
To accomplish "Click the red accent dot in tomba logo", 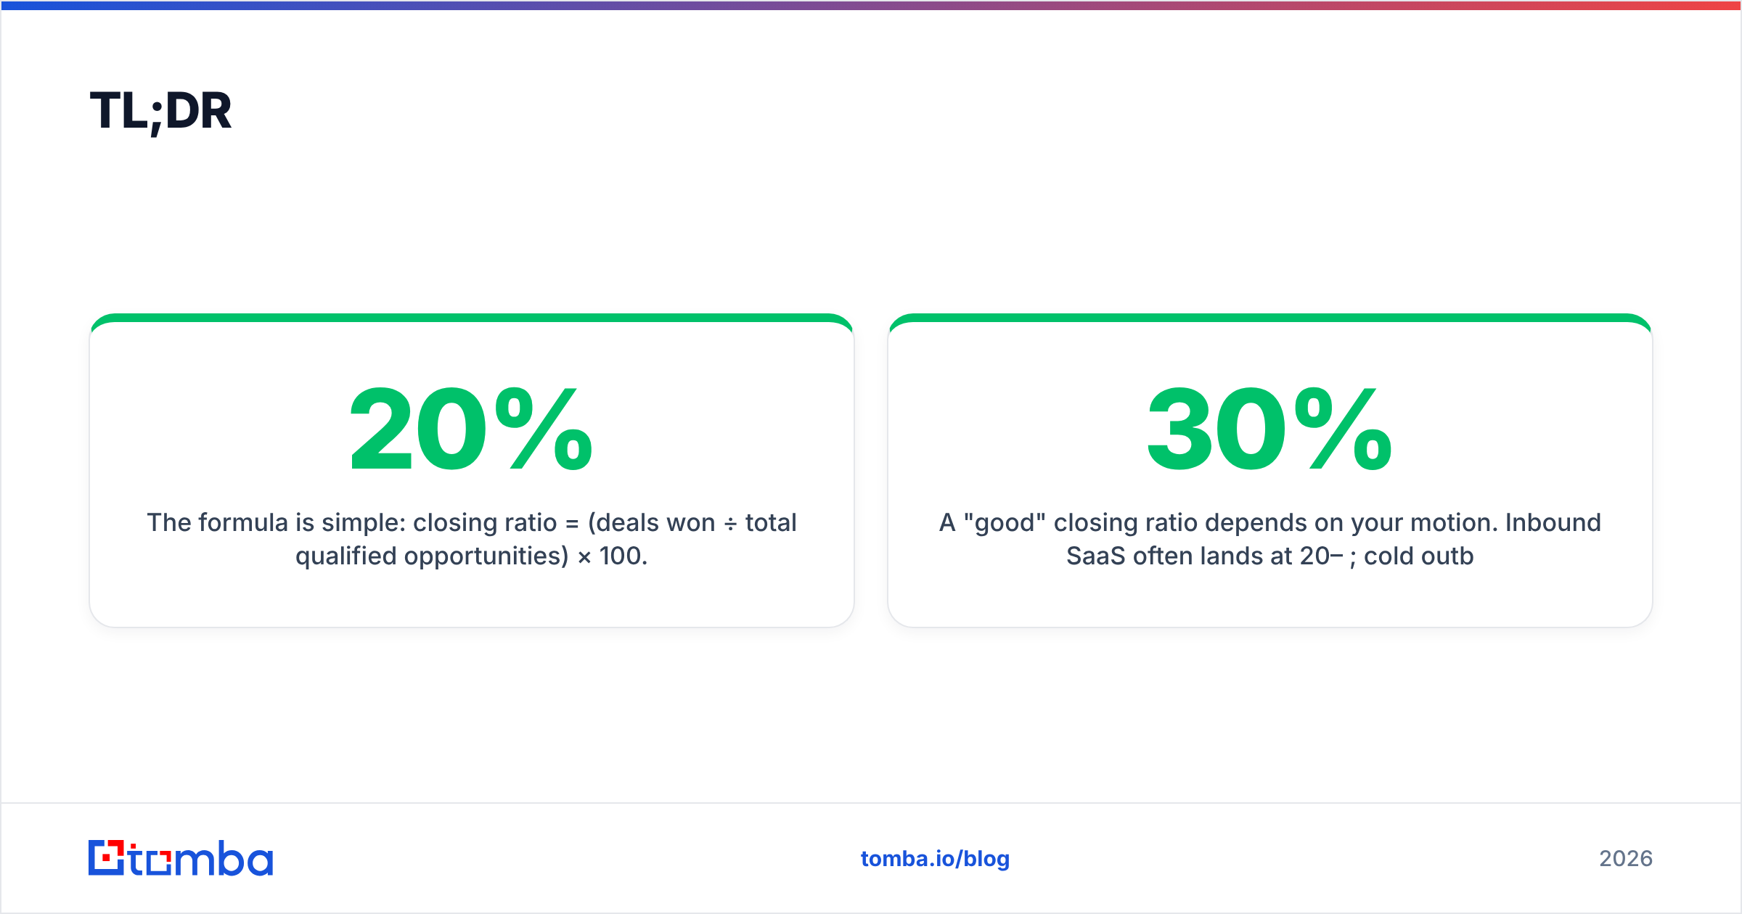I will point(108,857).
